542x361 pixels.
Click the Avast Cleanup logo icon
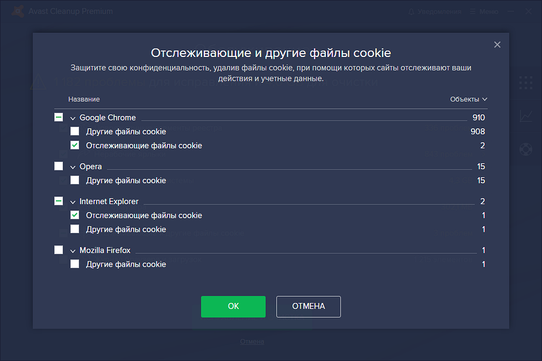(x=18, y=11)
